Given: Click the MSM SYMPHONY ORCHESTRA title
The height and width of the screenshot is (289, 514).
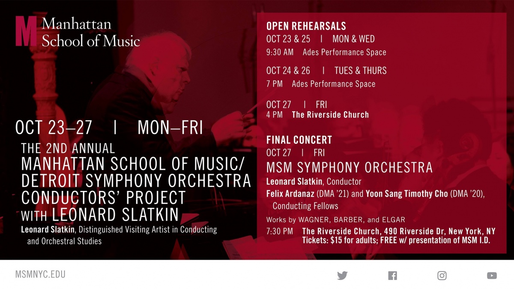Looking at the screenshot, I should click(349, 167).
